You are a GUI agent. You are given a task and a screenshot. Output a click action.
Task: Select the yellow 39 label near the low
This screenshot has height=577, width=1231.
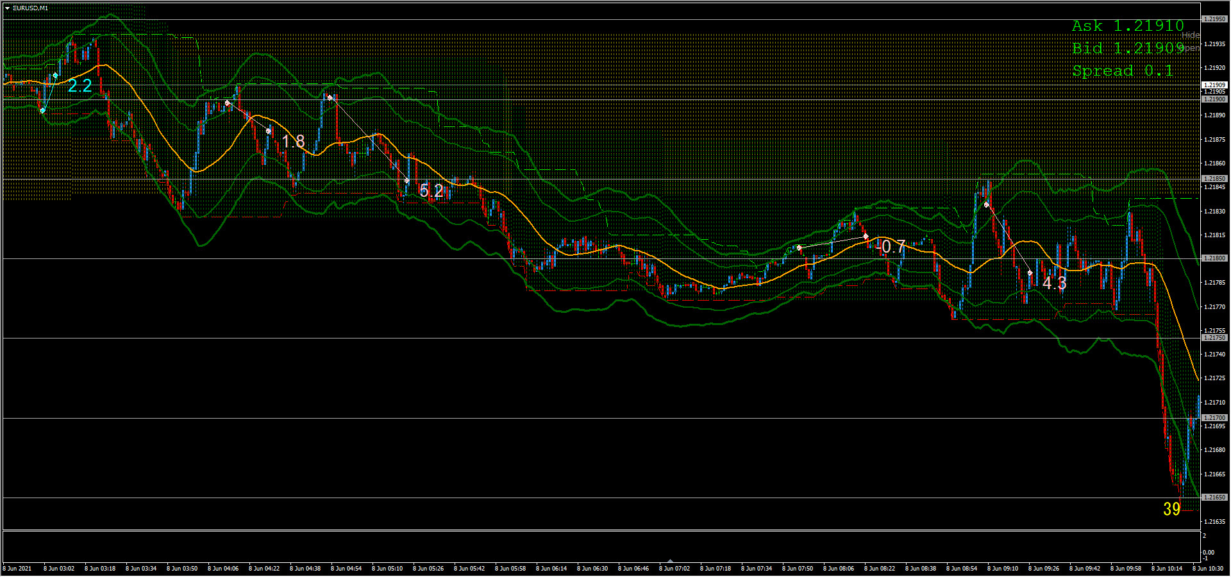pyautogui.click(x=1172, y=509)
